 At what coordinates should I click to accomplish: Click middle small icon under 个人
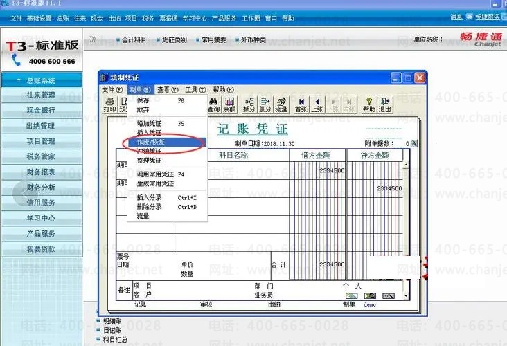[370, 295]
